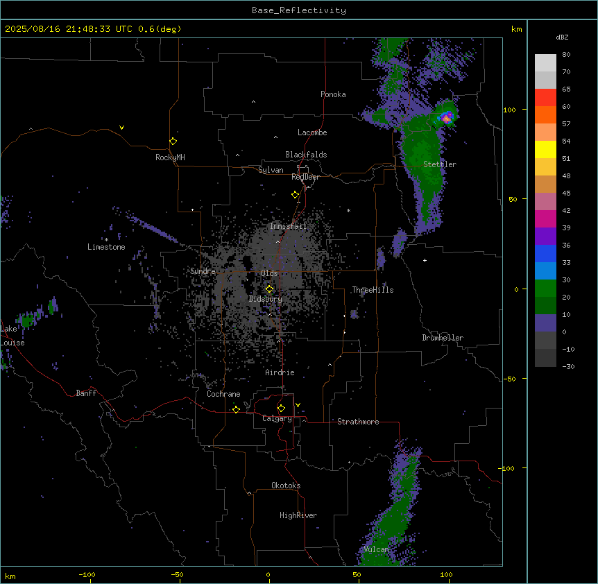Click the Lacombe city label
The width and height of the screenshot is (598, 584).
coord(312,132)
